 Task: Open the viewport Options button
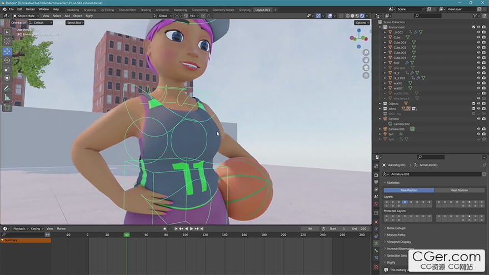click(x=362, y=23)
